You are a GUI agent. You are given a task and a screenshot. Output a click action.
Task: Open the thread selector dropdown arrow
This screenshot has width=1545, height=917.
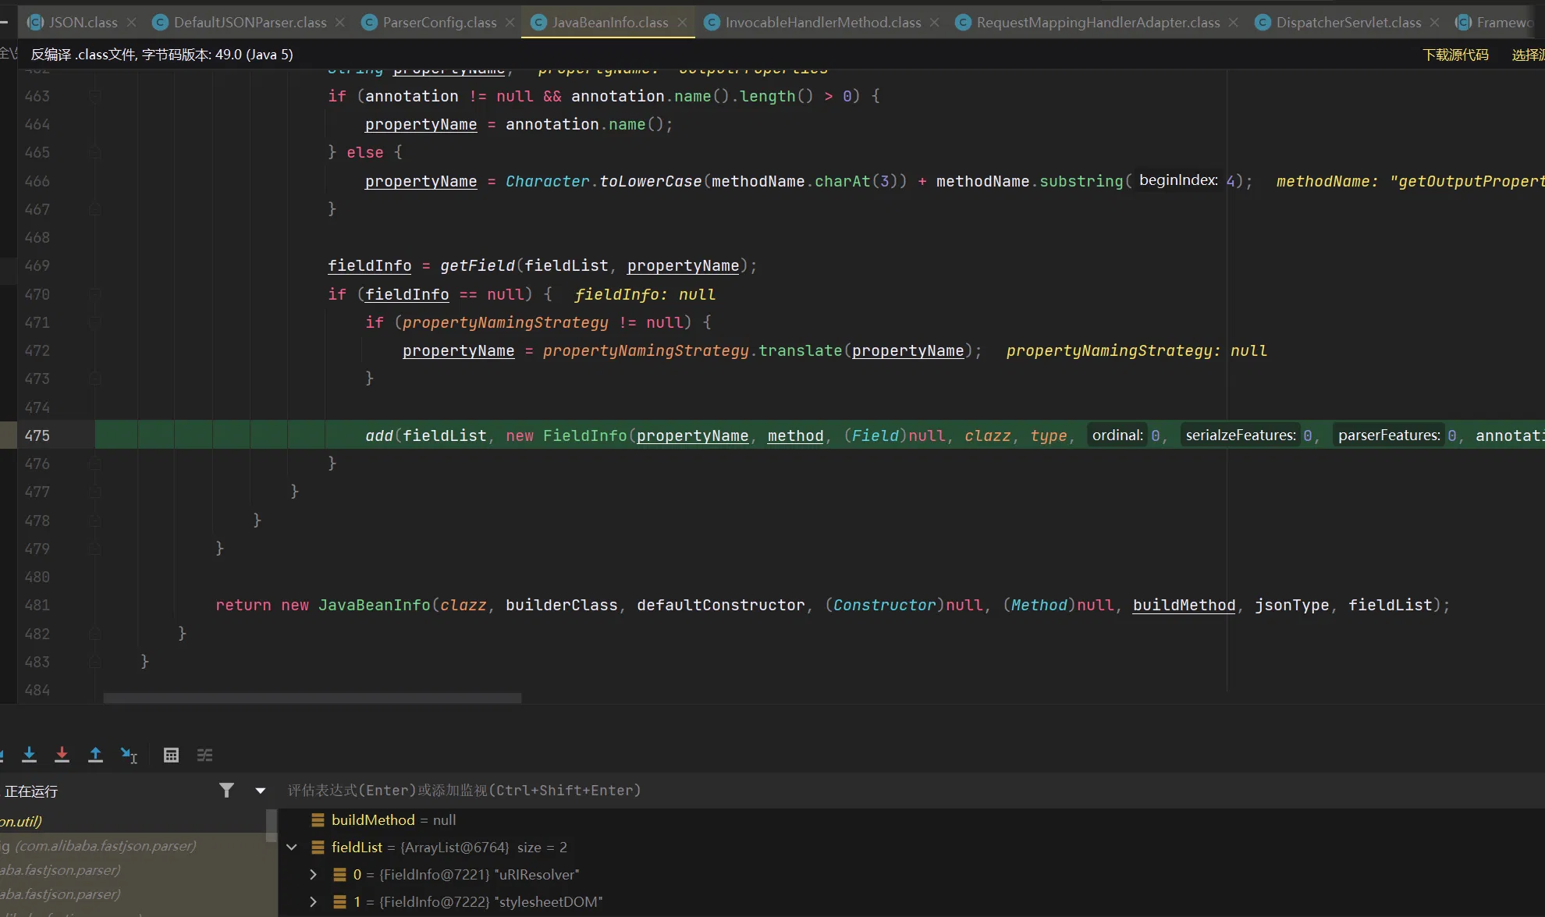tap(261, 791)
